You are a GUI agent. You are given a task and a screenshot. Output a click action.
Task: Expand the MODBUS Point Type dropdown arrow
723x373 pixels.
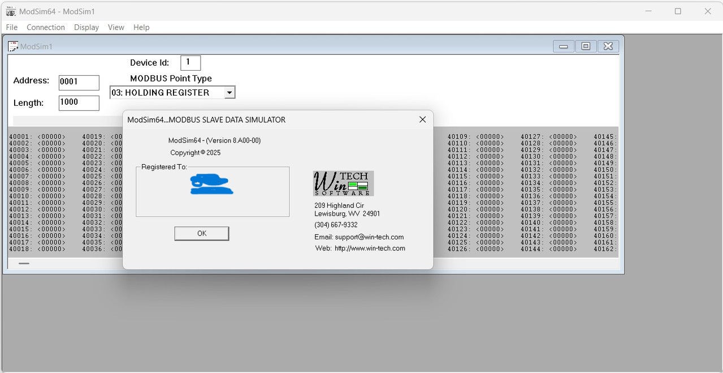[229, 92]
